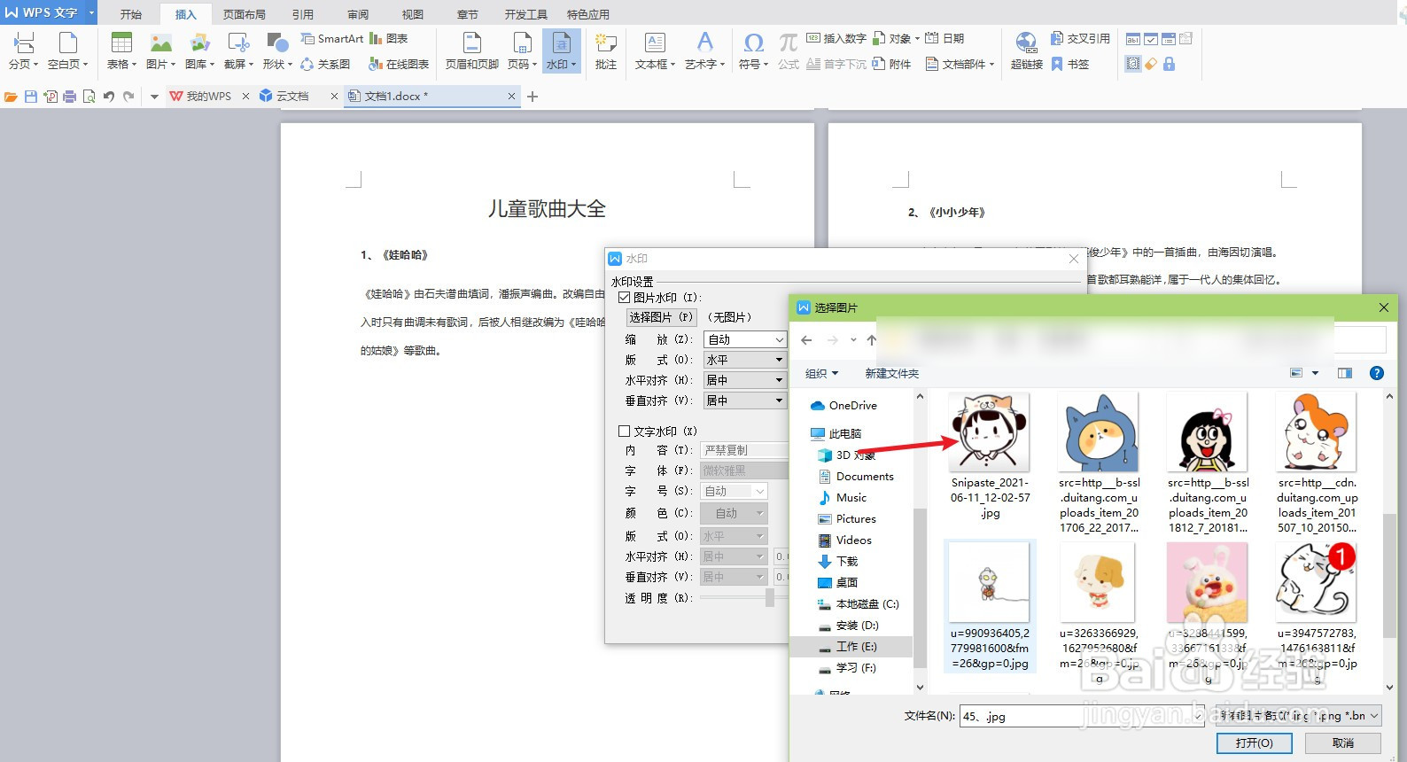The width and height of the screenshot is (1407, 762).
Task: Click the Screenshot (截屏) tool
Action: point(238,51)
